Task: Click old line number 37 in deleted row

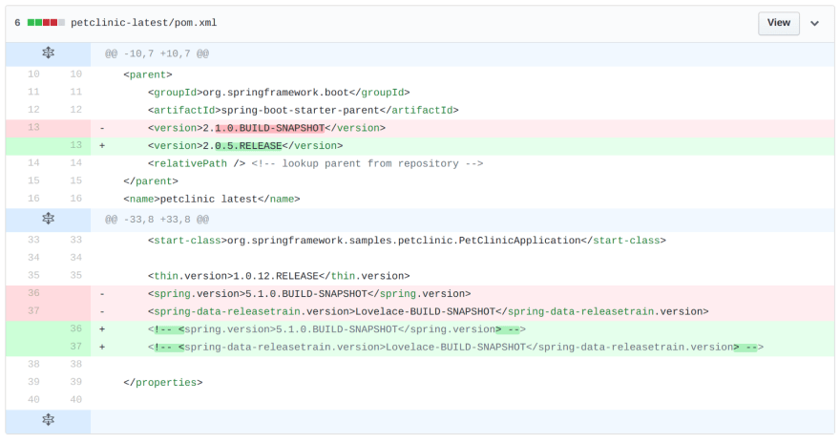Action: pos(33,310)
